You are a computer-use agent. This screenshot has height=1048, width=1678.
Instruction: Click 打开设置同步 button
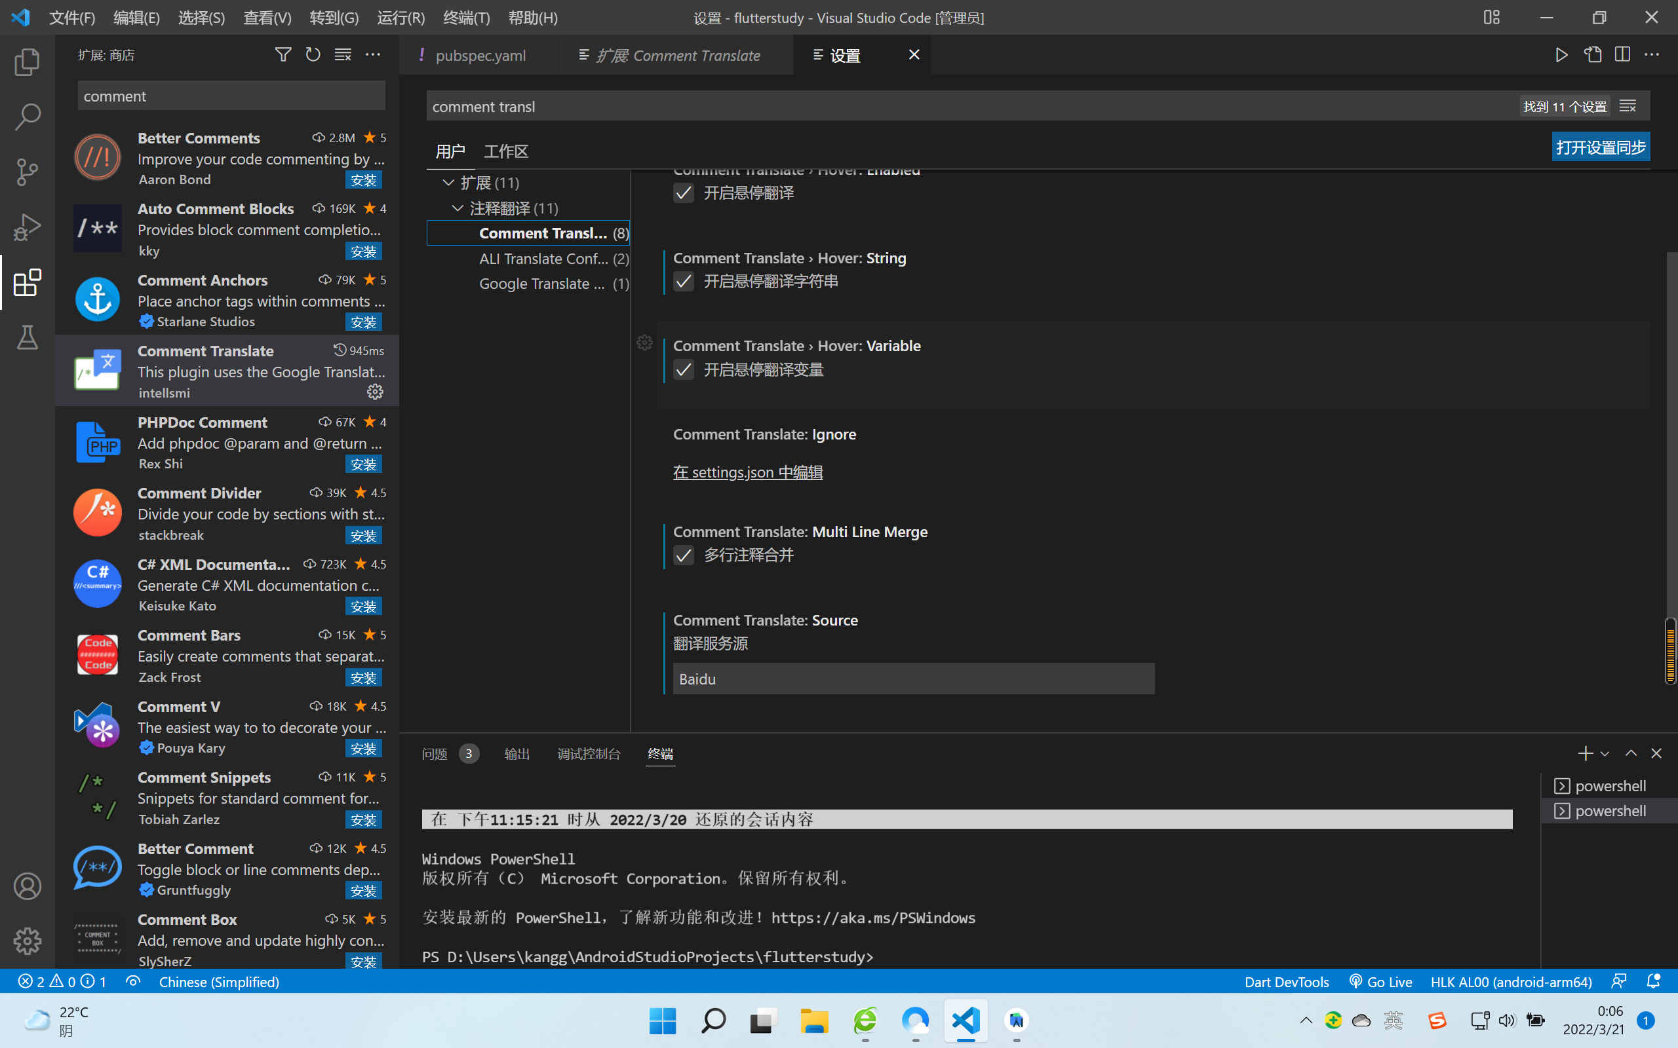point(1601,147)
